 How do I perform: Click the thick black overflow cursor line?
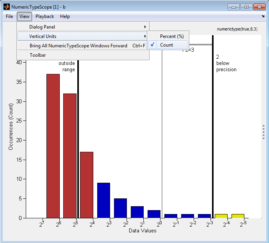78,139
